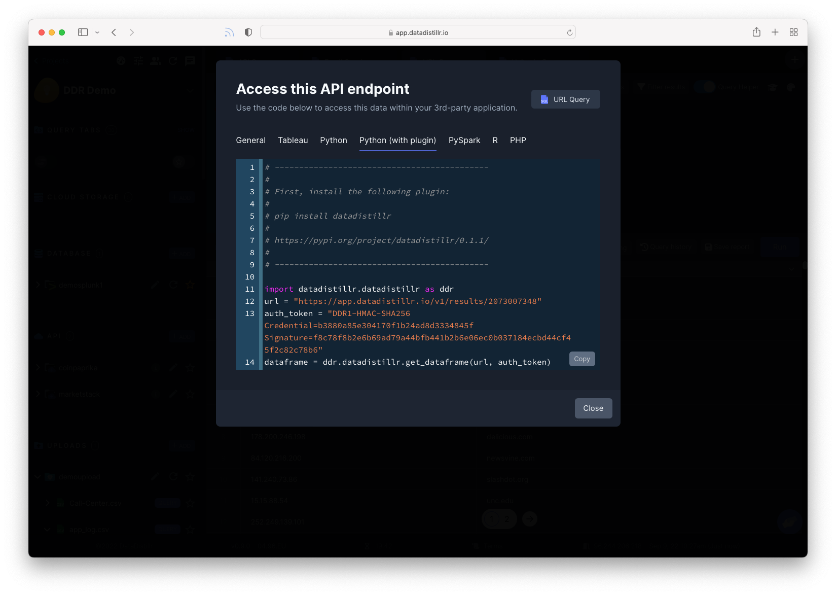Edit marketstack with the pencil icon
This screenshot has height=595, width=836.
tap(173, 394)
